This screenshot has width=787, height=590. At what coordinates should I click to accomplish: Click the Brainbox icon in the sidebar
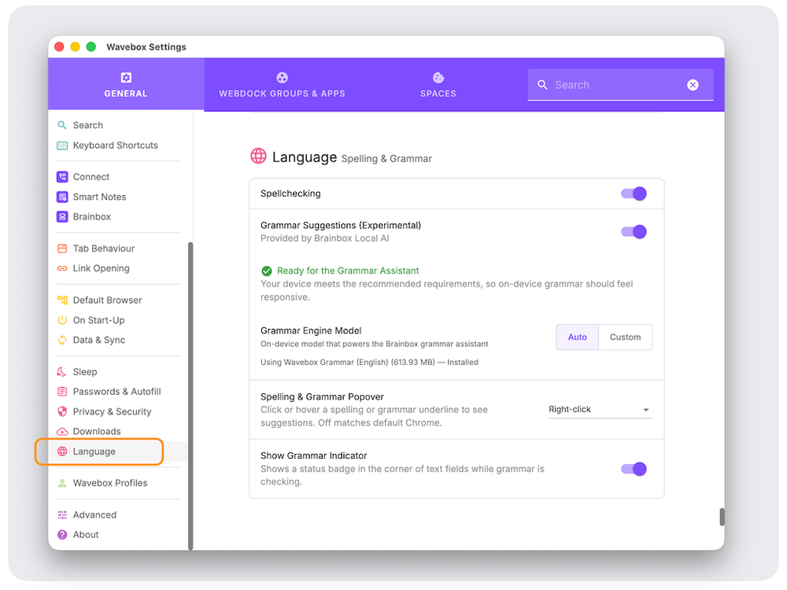pos(62,217)
